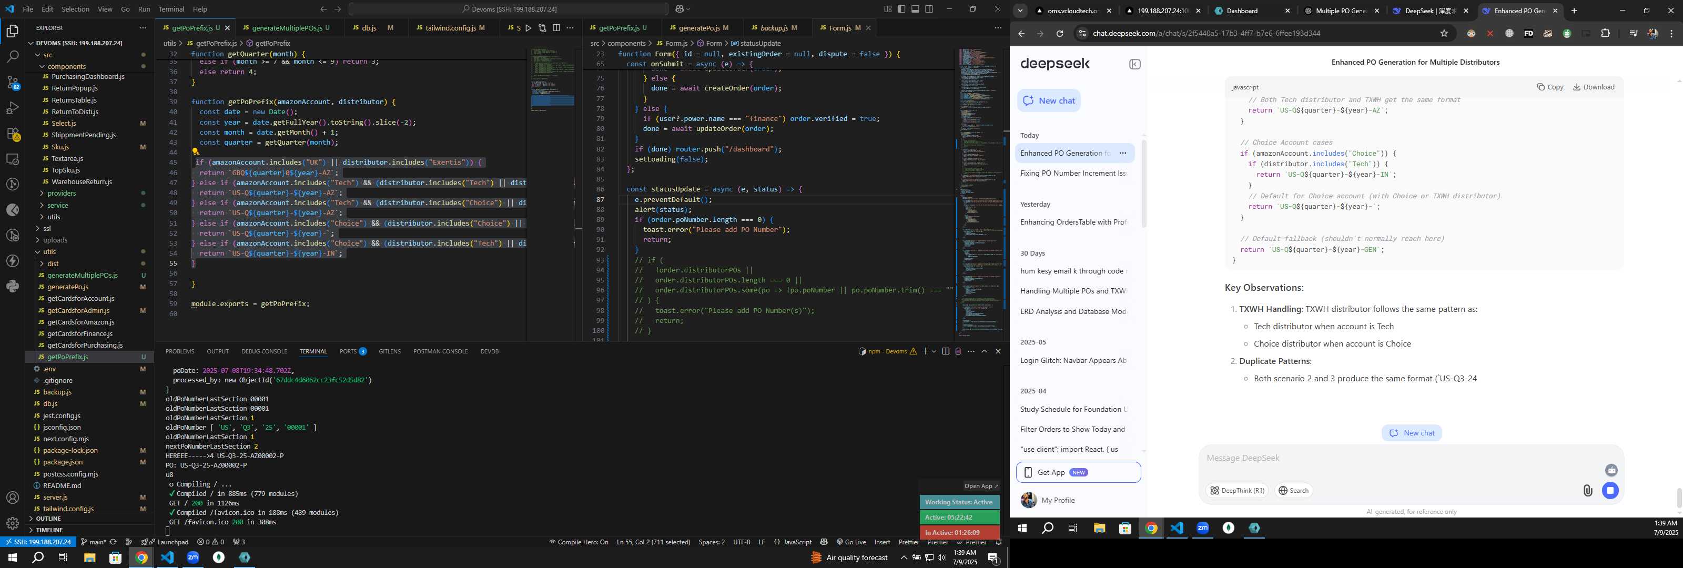Expand the dist folder under utils
This screenshot has height=568, width=1683.
point(53,264)
